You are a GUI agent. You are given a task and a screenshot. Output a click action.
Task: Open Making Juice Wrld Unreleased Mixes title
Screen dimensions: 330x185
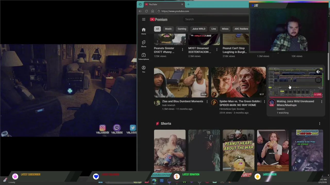click(295, 103)
